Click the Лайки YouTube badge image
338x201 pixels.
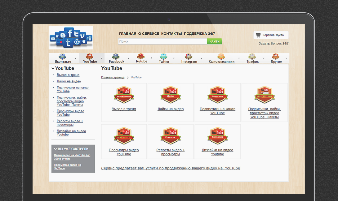pos(171,95)
